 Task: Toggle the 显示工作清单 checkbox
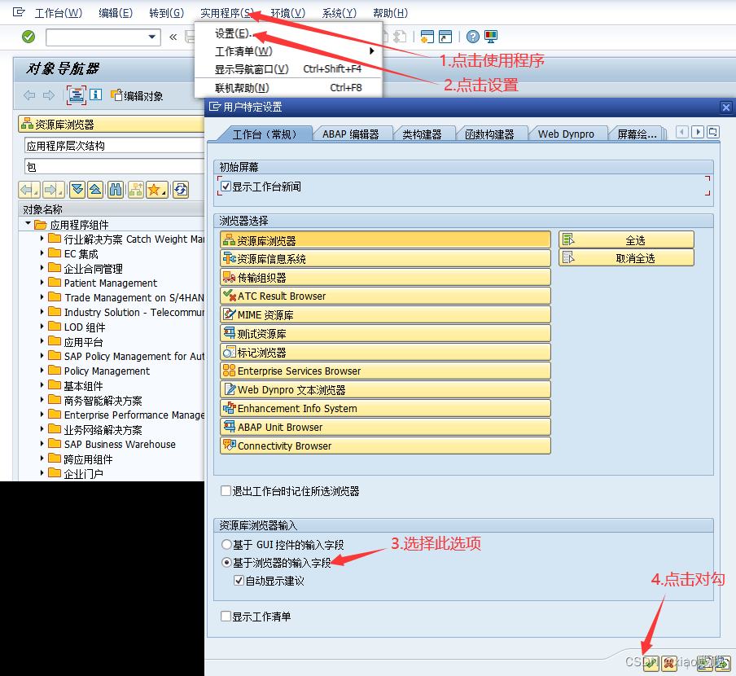point(226,616)
